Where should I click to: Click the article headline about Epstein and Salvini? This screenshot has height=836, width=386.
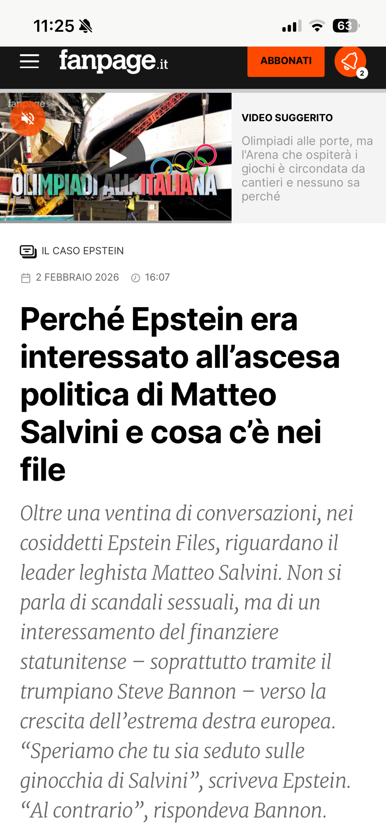(x=180, y=393)
